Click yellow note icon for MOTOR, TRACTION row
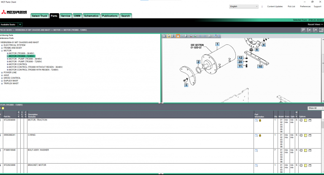The image size is (324, 175). point(305,120)
